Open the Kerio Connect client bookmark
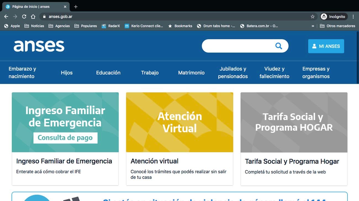 click(x=144, y=26)
